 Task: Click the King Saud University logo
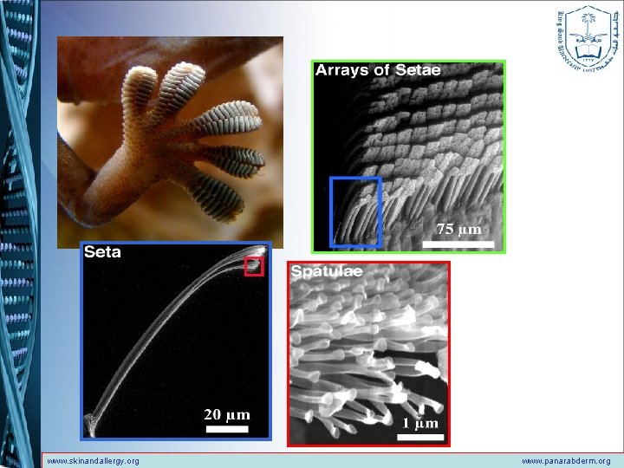(588, 39)
